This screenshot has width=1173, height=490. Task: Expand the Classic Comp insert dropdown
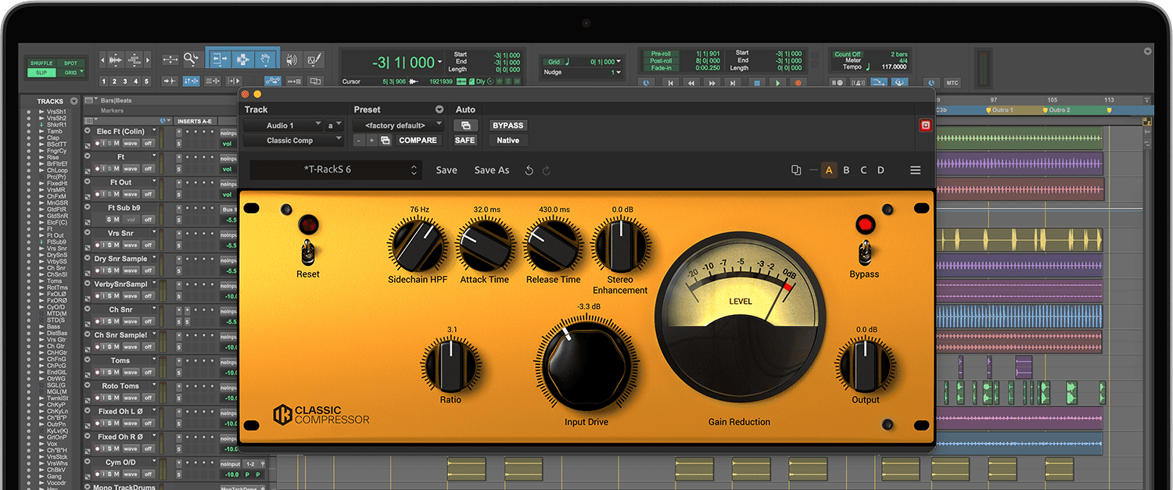pyautogui.click(x=293, y=141)
